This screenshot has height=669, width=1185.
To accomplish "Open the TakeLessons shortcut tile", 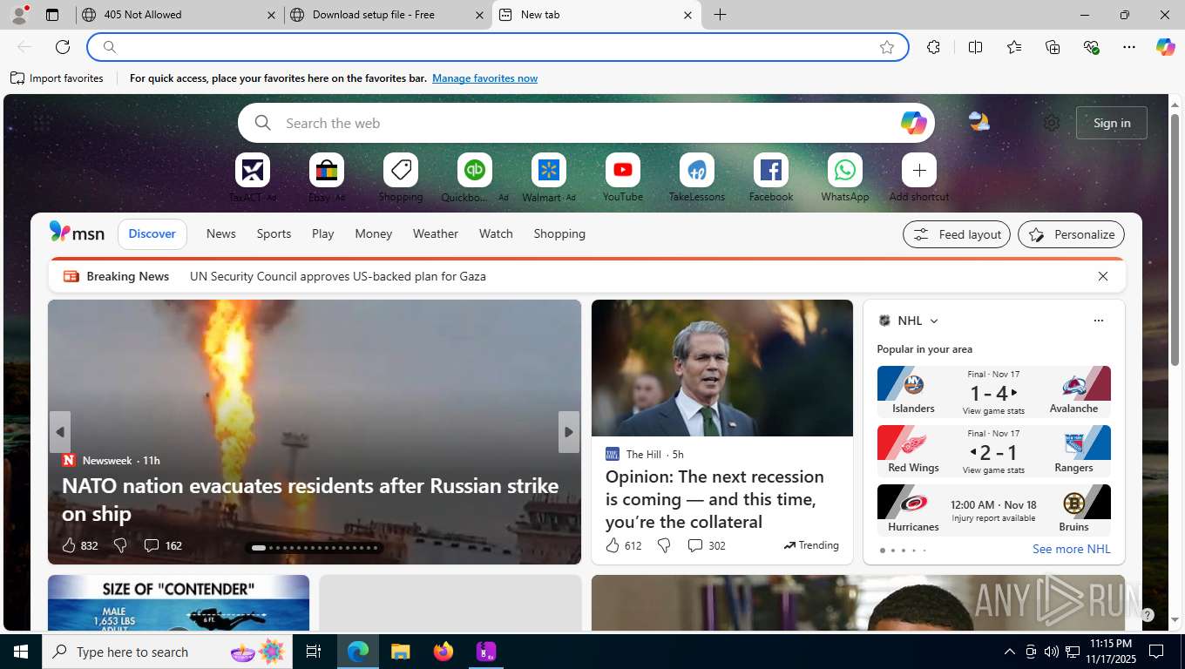I will pos(697,170).
